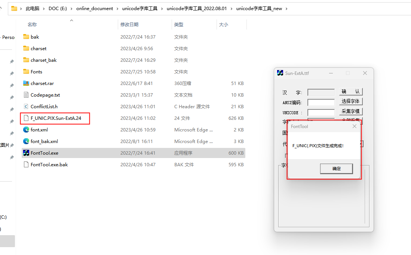Sort files by 大小 column header
This screenshot has width=411, height=255.
(224, 24)
